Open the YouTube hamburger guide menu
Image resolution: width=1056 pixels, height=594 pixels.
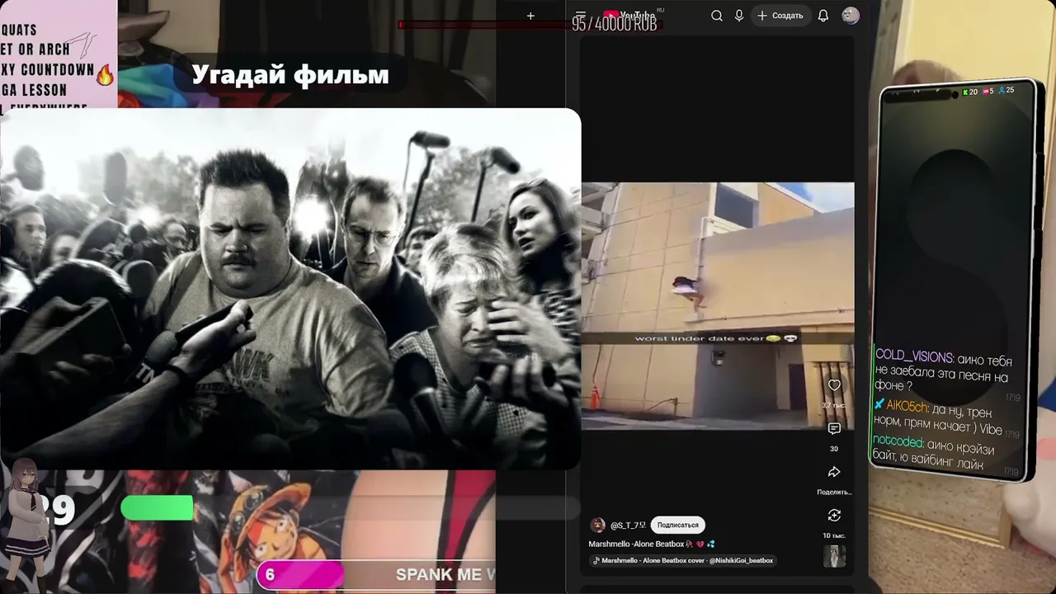click(581, 16)
